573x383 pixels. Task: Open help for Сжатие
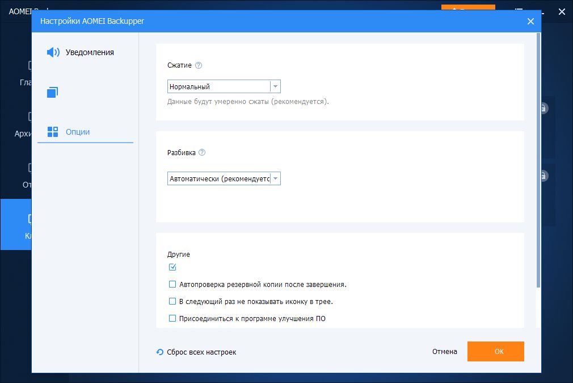[199, 65]
